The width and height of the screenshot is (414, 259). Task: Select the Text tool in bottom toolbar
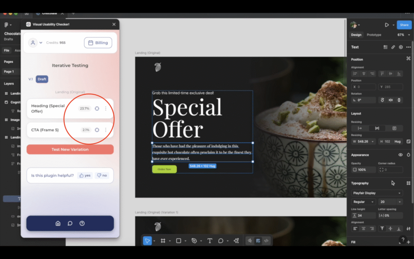coord(210,241)
